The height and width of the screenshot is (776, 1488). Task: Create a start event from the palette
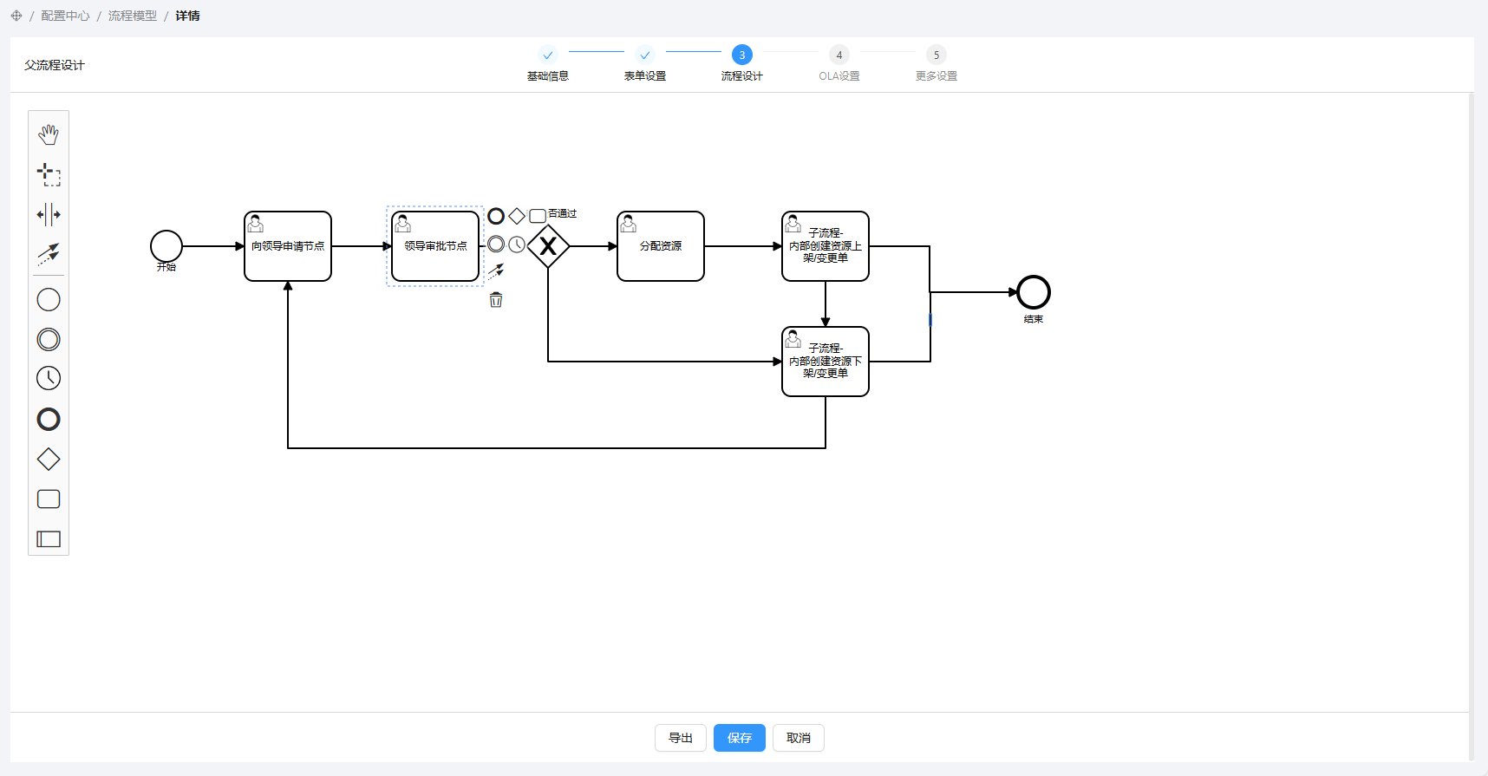coord(49,300)
